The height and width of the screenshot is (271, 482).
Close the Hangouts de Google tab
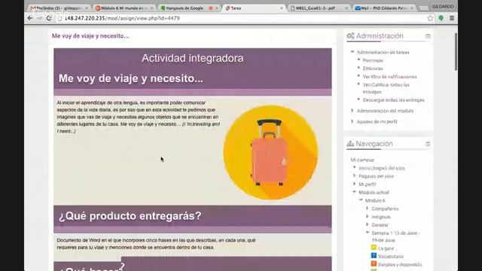click(x=216, y=8)
